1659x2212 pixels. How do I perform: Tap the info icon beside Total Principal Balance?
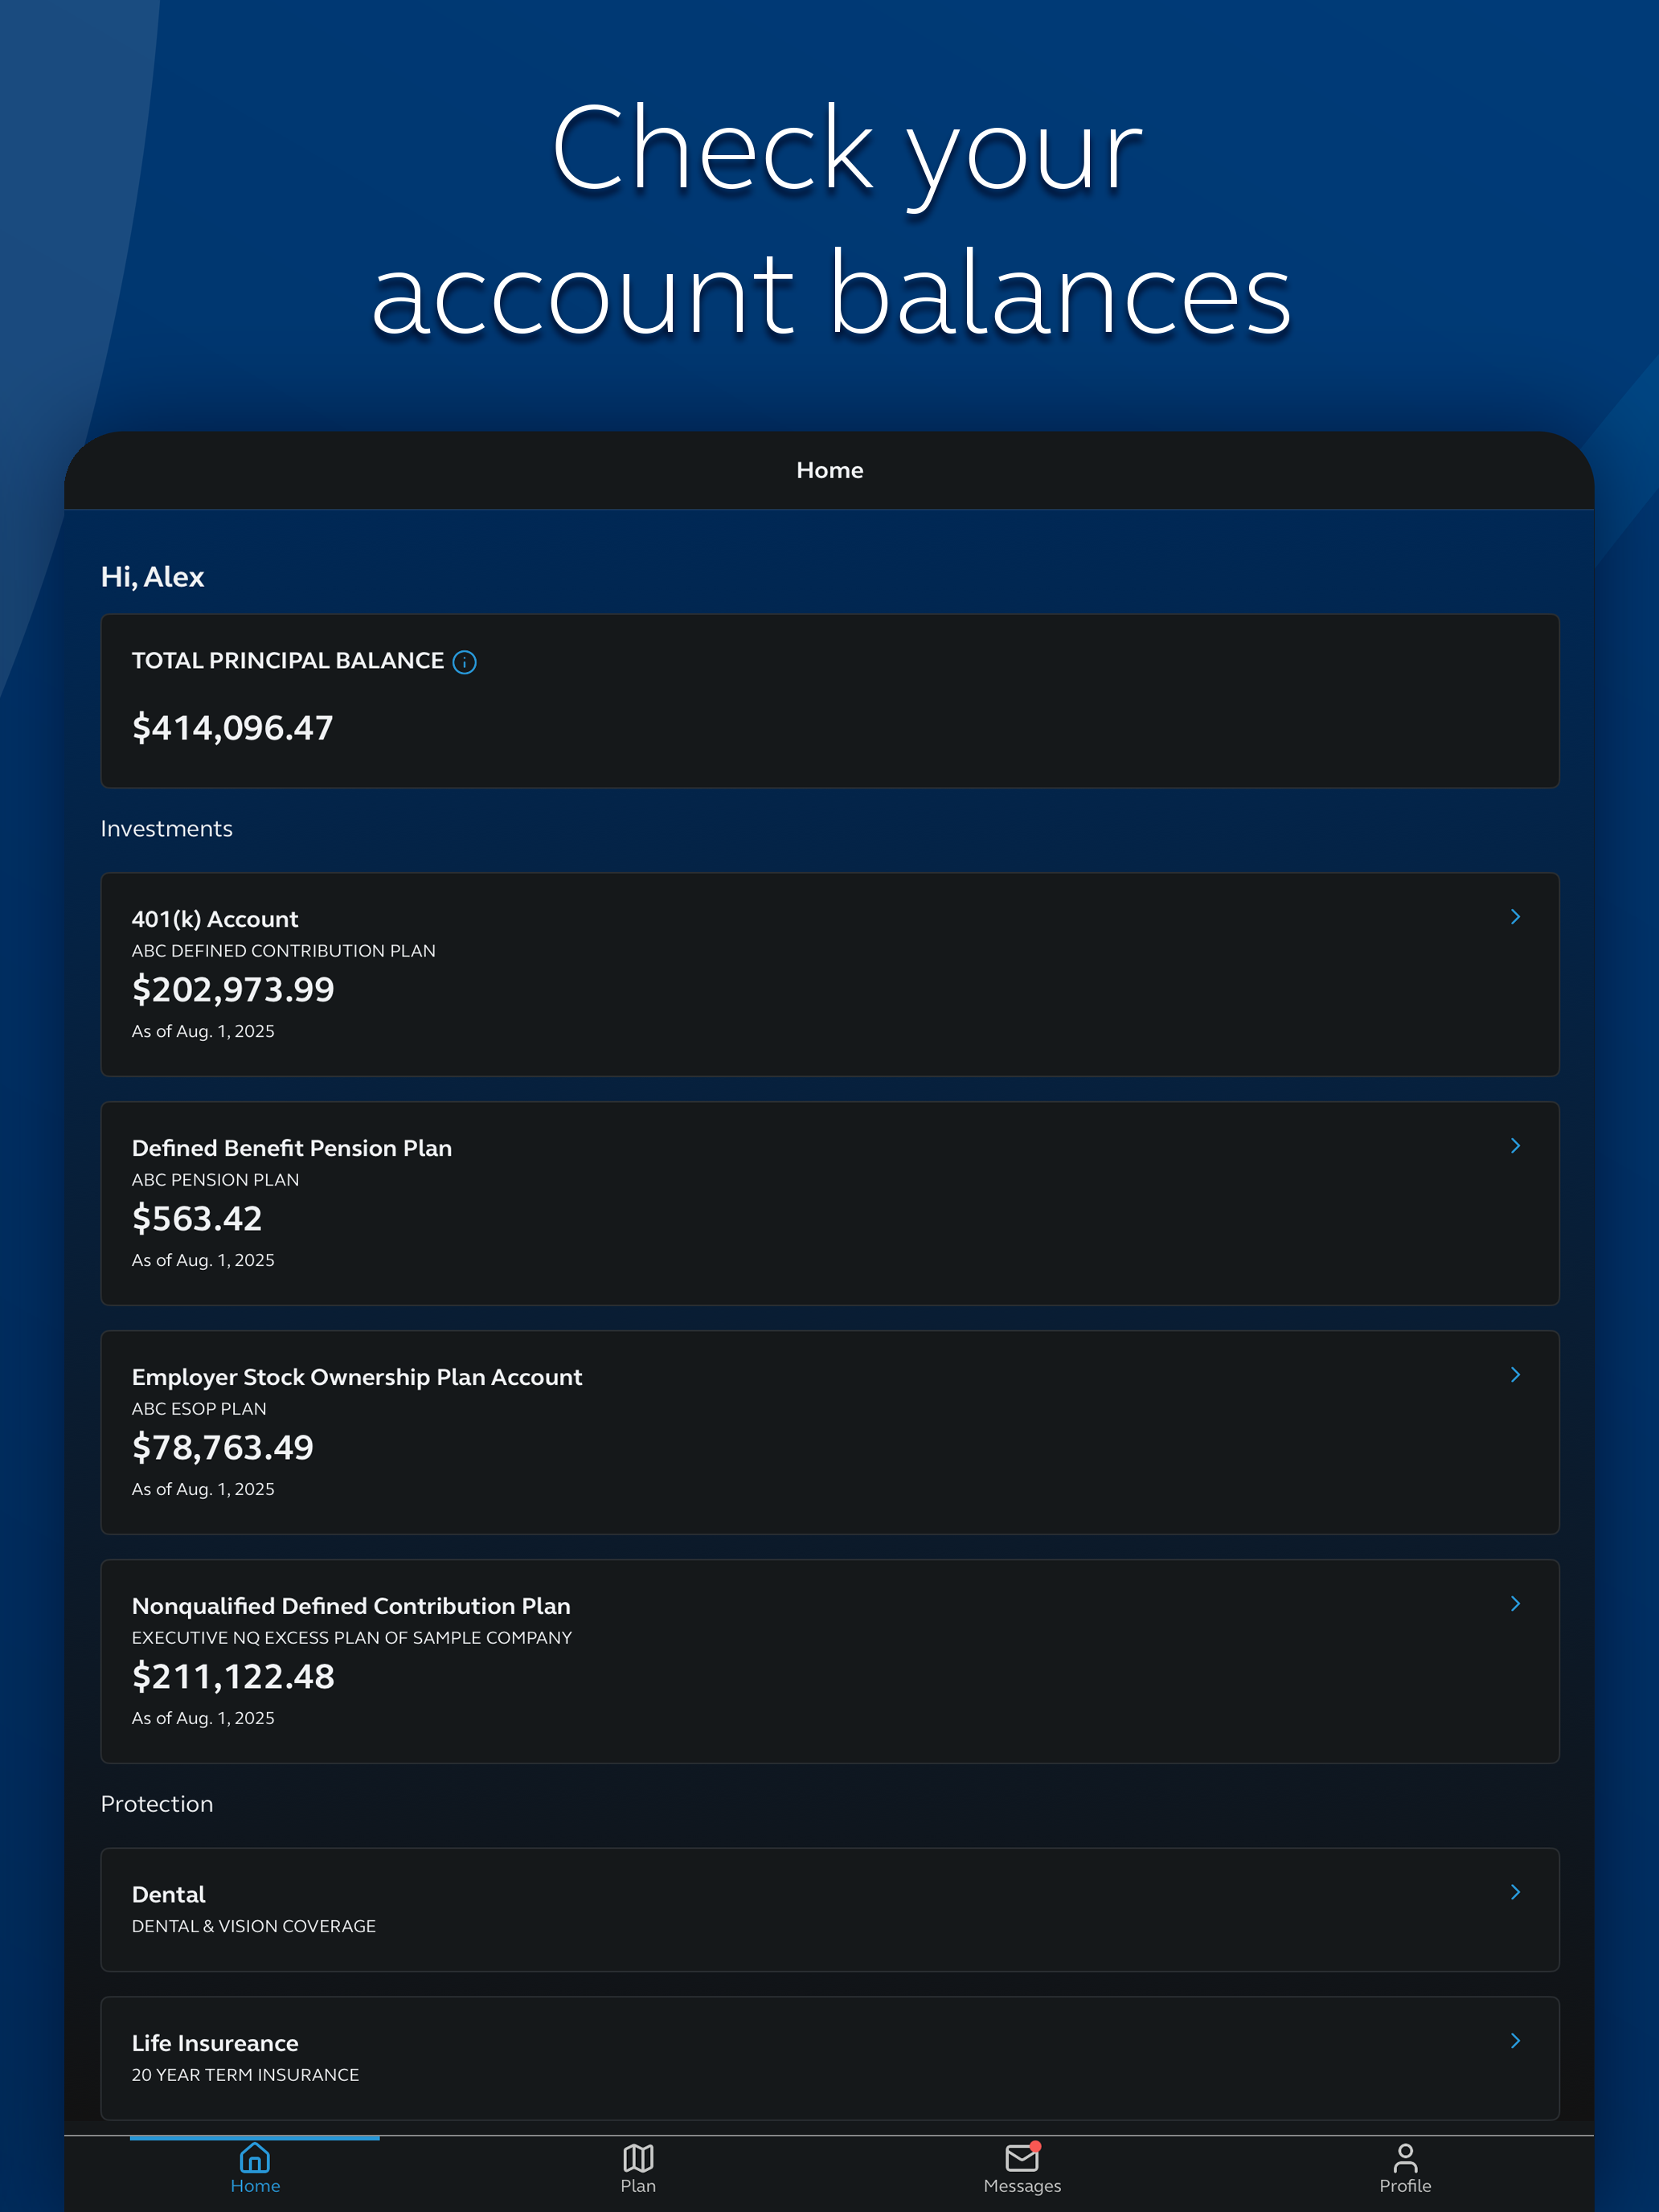[x=464, y=662]
